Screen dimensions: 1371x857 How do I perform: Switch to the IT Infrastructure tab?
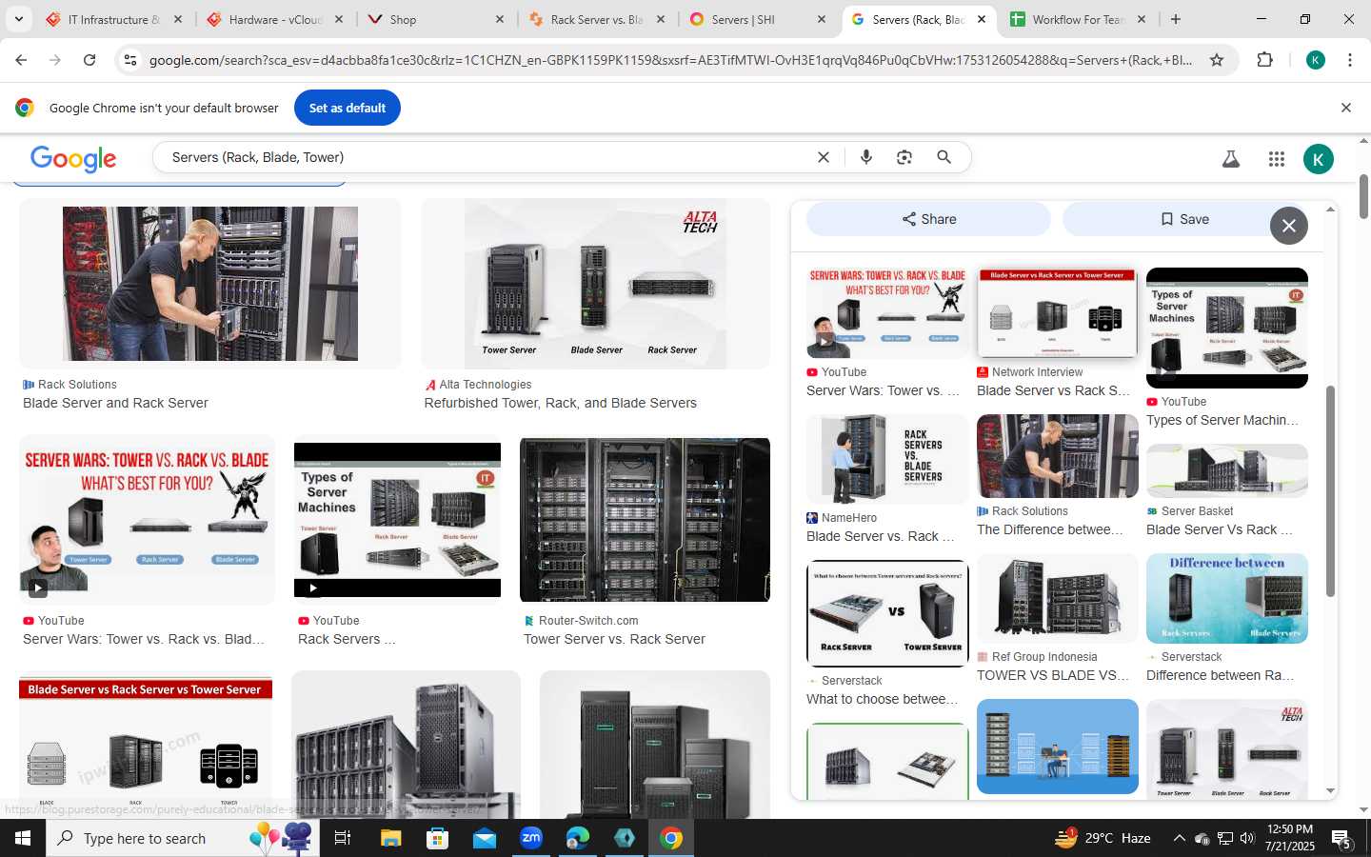point(114,19)
